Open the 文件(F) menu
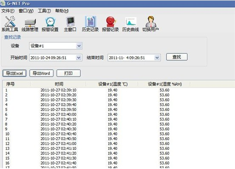Image resolution: width=235 pixels, height=169 pixels. click(x=8, y=11)
